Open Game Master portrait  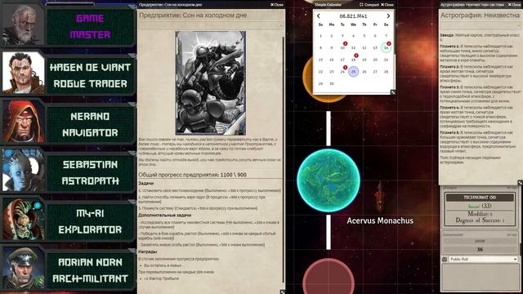23,24
